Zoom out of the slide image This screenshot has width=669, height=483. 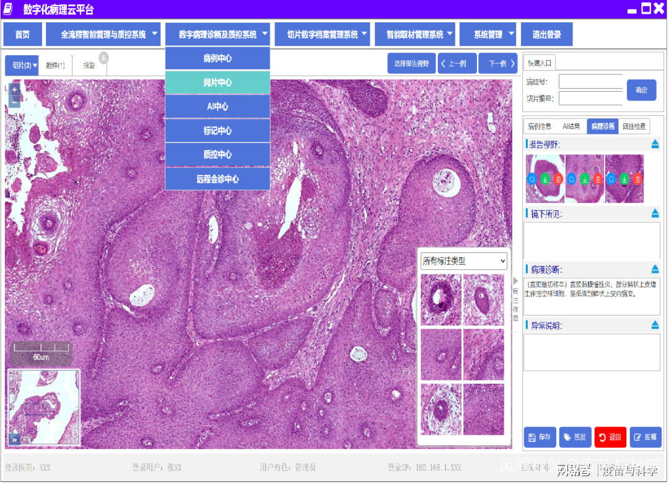(14, 102)
